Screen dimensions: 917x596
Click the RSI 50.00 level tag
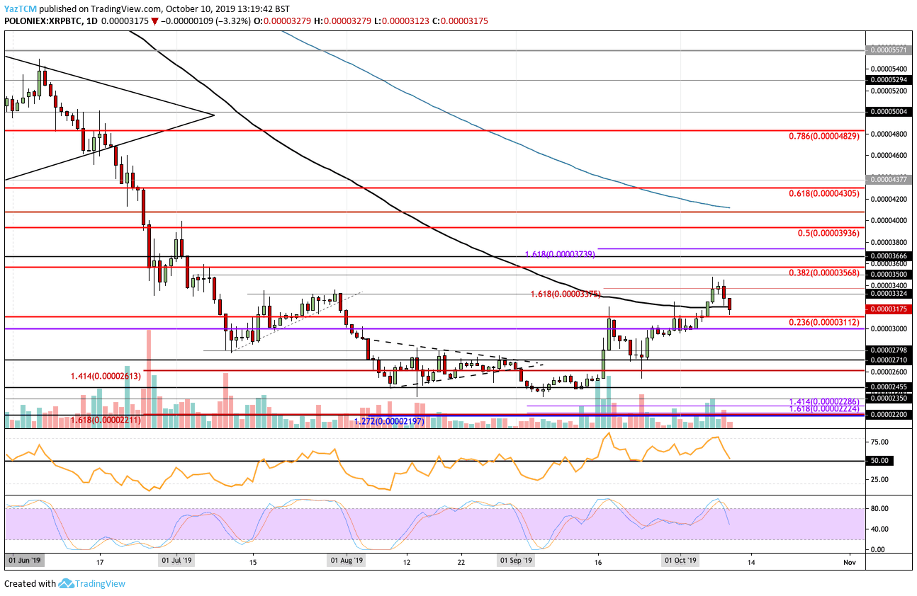(879, 461)
